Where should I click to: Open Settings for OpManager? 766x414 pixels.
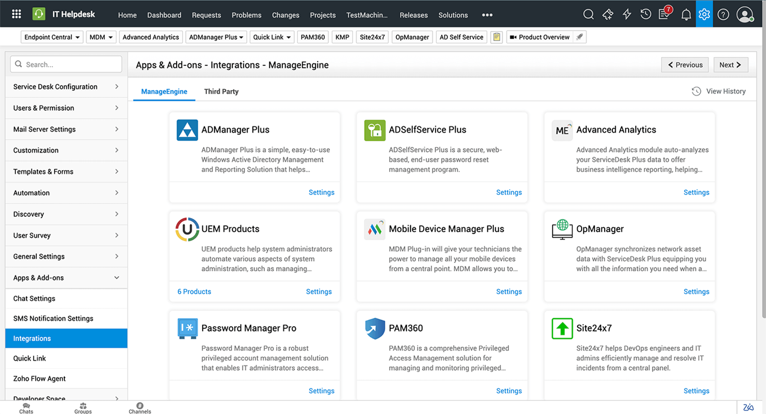[x=696, y=292]
